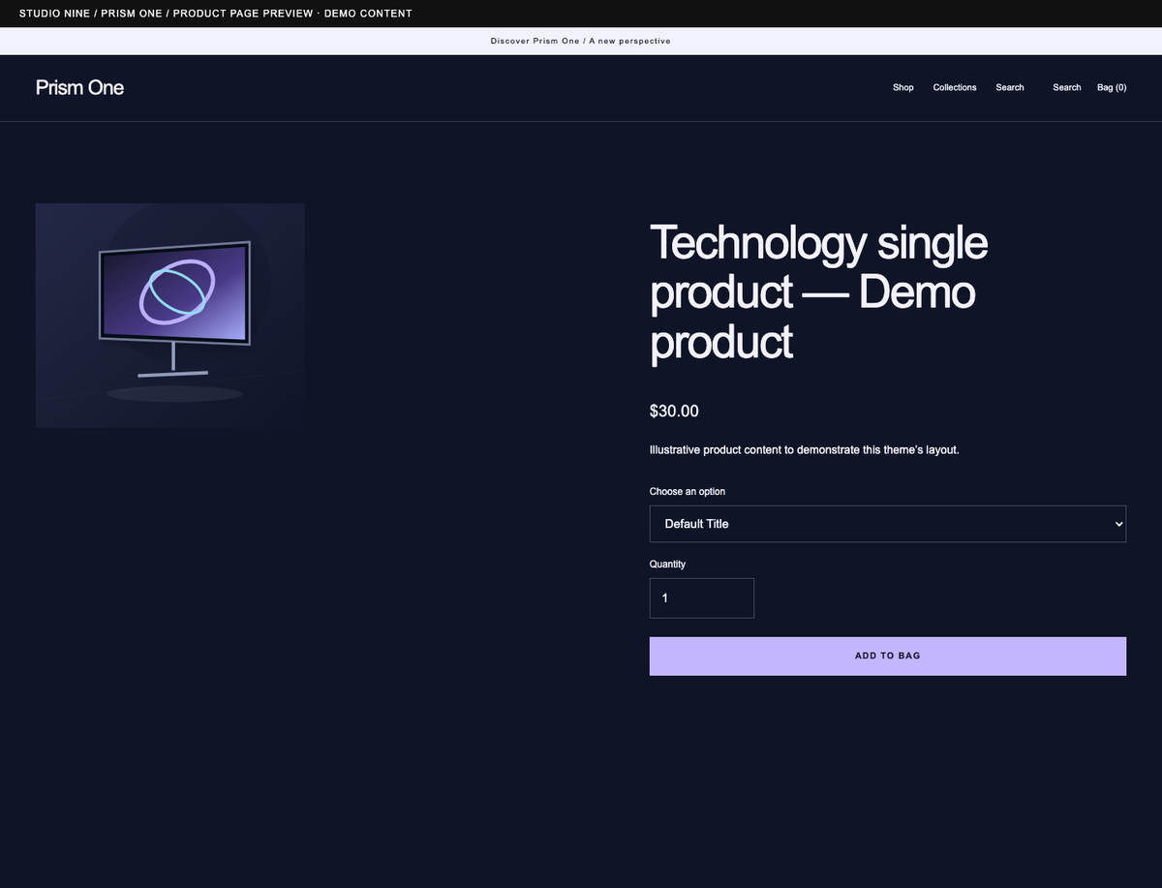
Task: Go to Collections in the header
Action: (955, 88)
